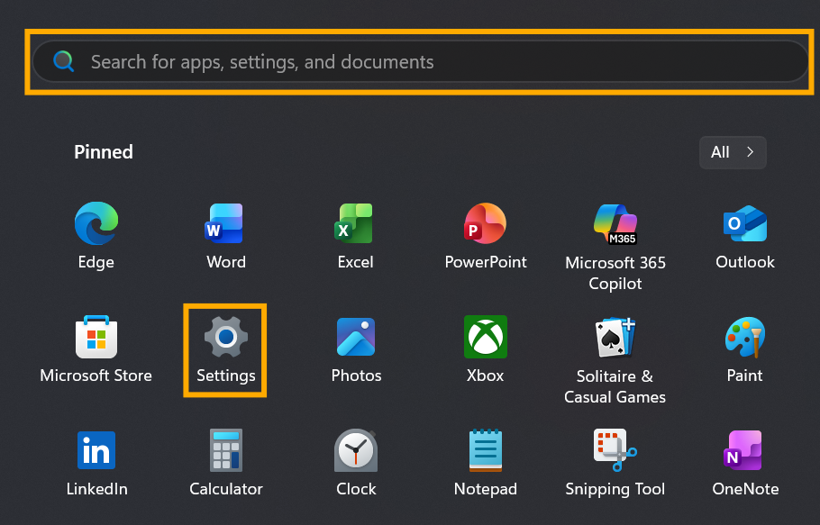Viewport: 820px width, 525px height.
Task: Open Microsoft 365 Copilot
Action: 615,247
